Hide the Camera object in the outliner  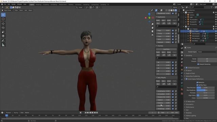click(216, 15)
